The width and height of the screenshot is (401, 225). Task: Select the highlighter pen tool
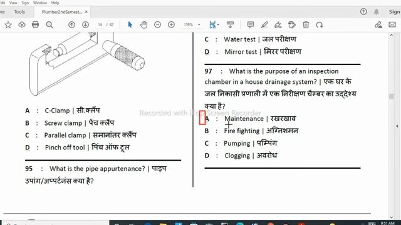(x=264, y=25)
